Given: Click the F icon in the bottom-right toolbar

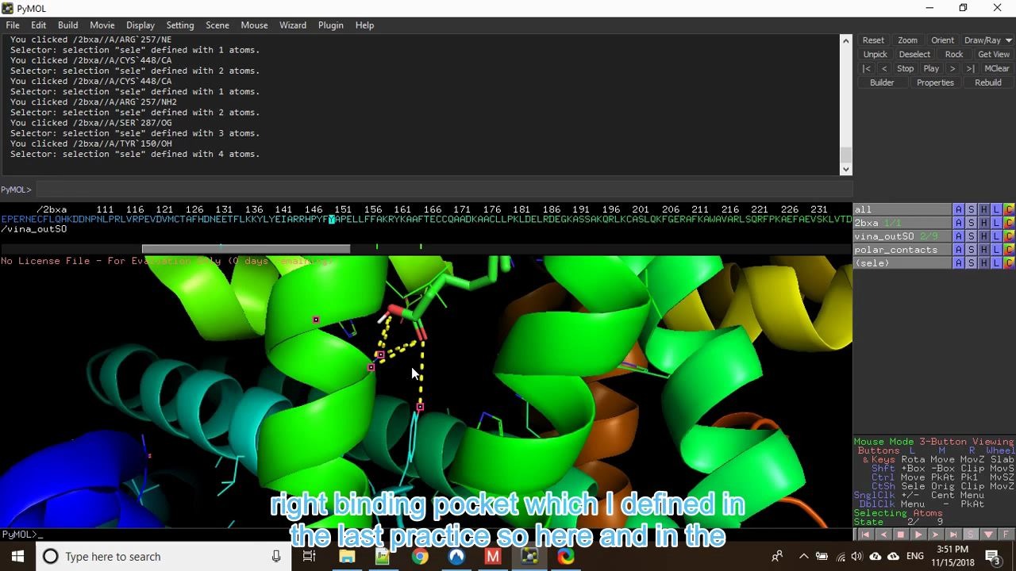Looking at the screenshot, I should click(1006, 535).
